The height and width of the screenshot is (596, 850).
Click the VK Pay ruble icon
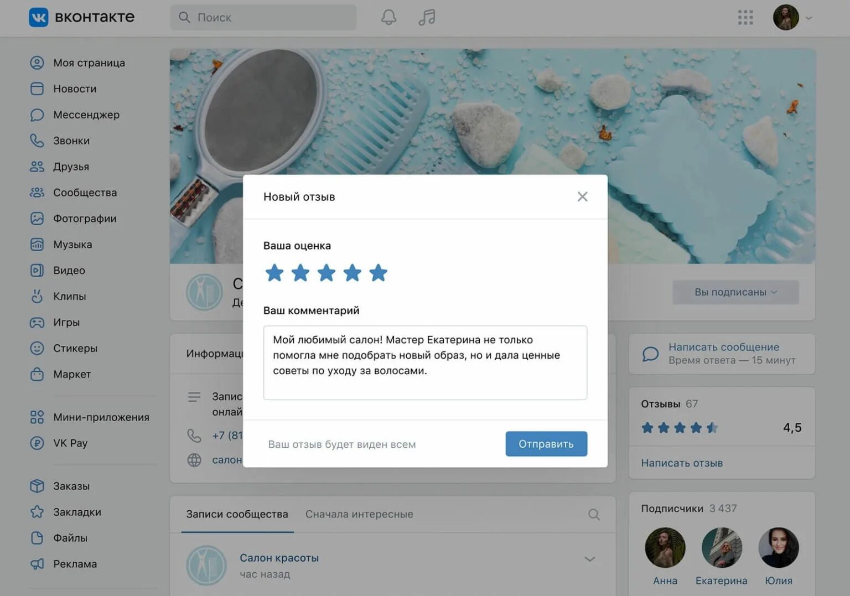tap(37, 443)
